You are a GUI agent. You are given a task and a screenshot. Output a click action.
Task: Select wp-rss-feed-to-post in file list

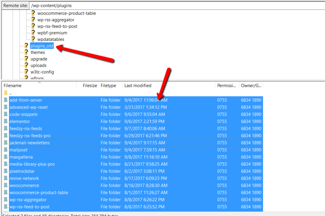[x=29, y=207]
